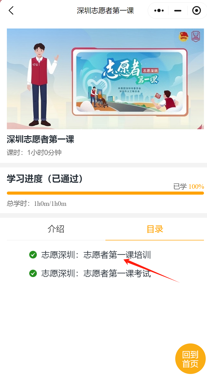Tap the Communist Youth League emblem on the banner
The height and width of the screenshot is (390, 207).
pyautogui.click(x=183, y=37)
